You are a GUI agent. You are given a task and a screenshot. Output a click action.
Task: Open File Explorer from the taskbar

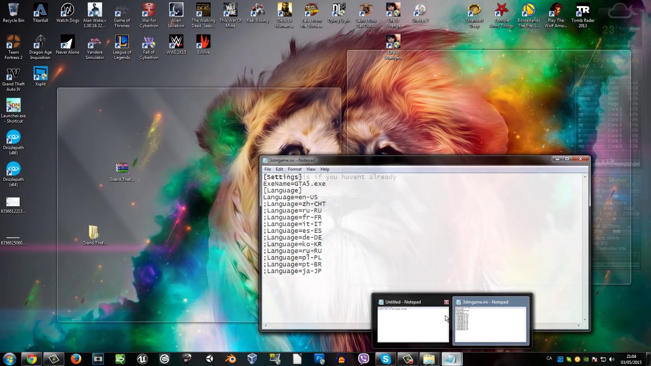tap(429, 359)
